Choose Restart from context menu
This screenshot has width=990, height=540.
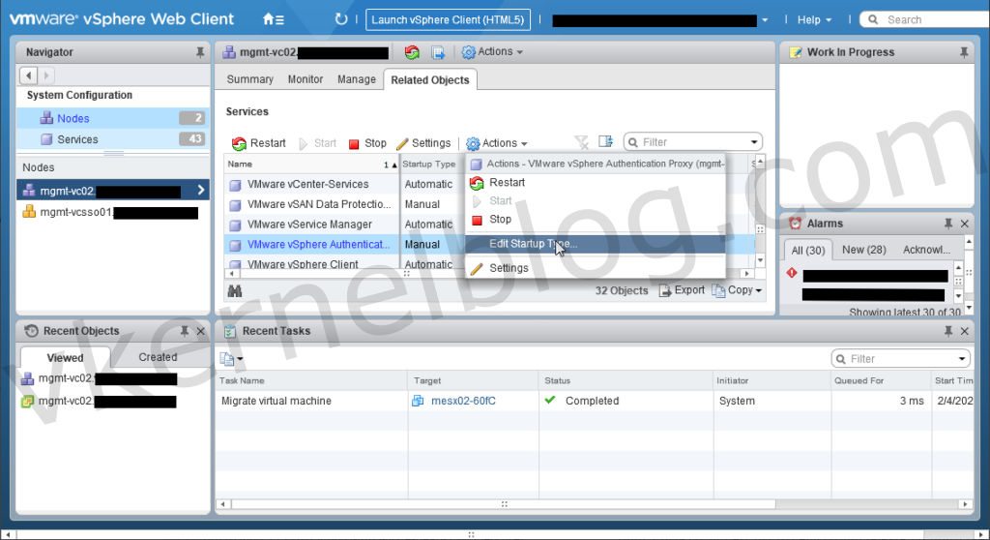click(x=596, y=182)
